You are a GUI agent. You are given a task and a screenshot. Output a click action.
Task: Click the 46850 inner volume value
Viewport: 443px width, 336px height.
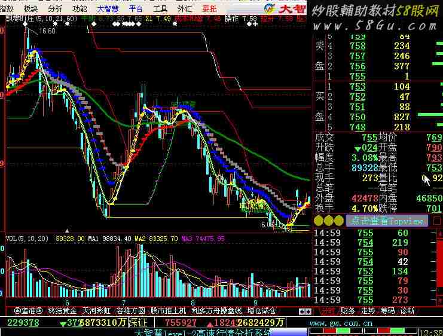429,198
